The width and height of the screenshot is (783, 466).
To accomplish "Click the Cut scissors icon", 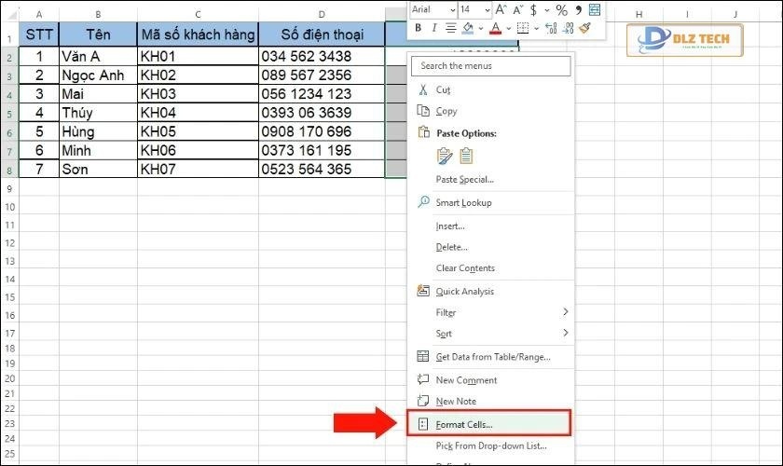I will tap(423, 89).
